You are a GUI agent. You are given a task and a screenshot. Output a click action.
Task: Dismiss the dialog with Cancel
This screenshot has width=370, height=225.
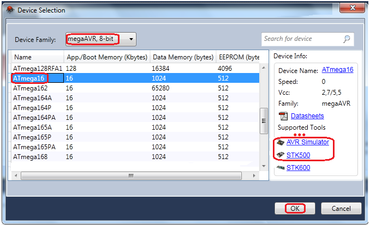(x=341, y=209)
